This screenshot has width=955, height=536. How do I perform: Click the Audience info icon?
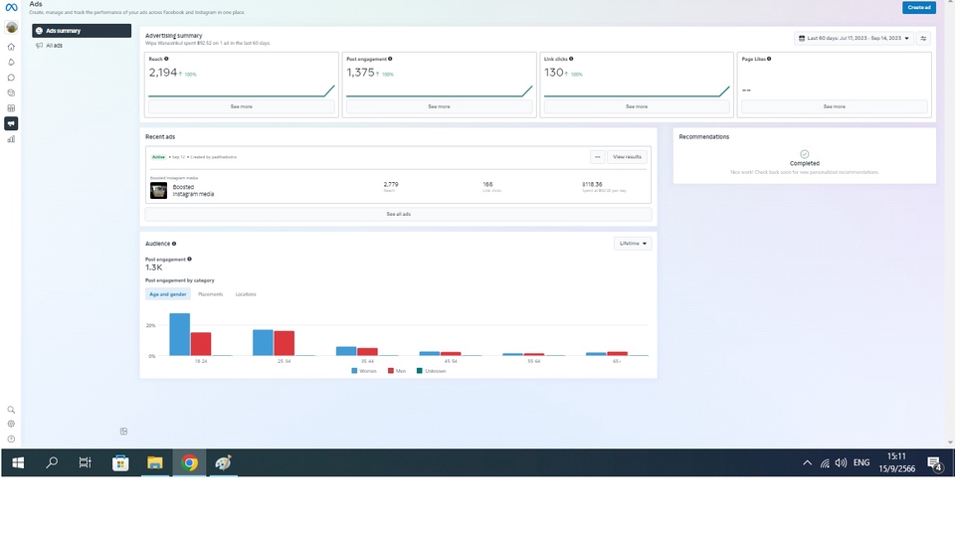click(x=174, y=244)
